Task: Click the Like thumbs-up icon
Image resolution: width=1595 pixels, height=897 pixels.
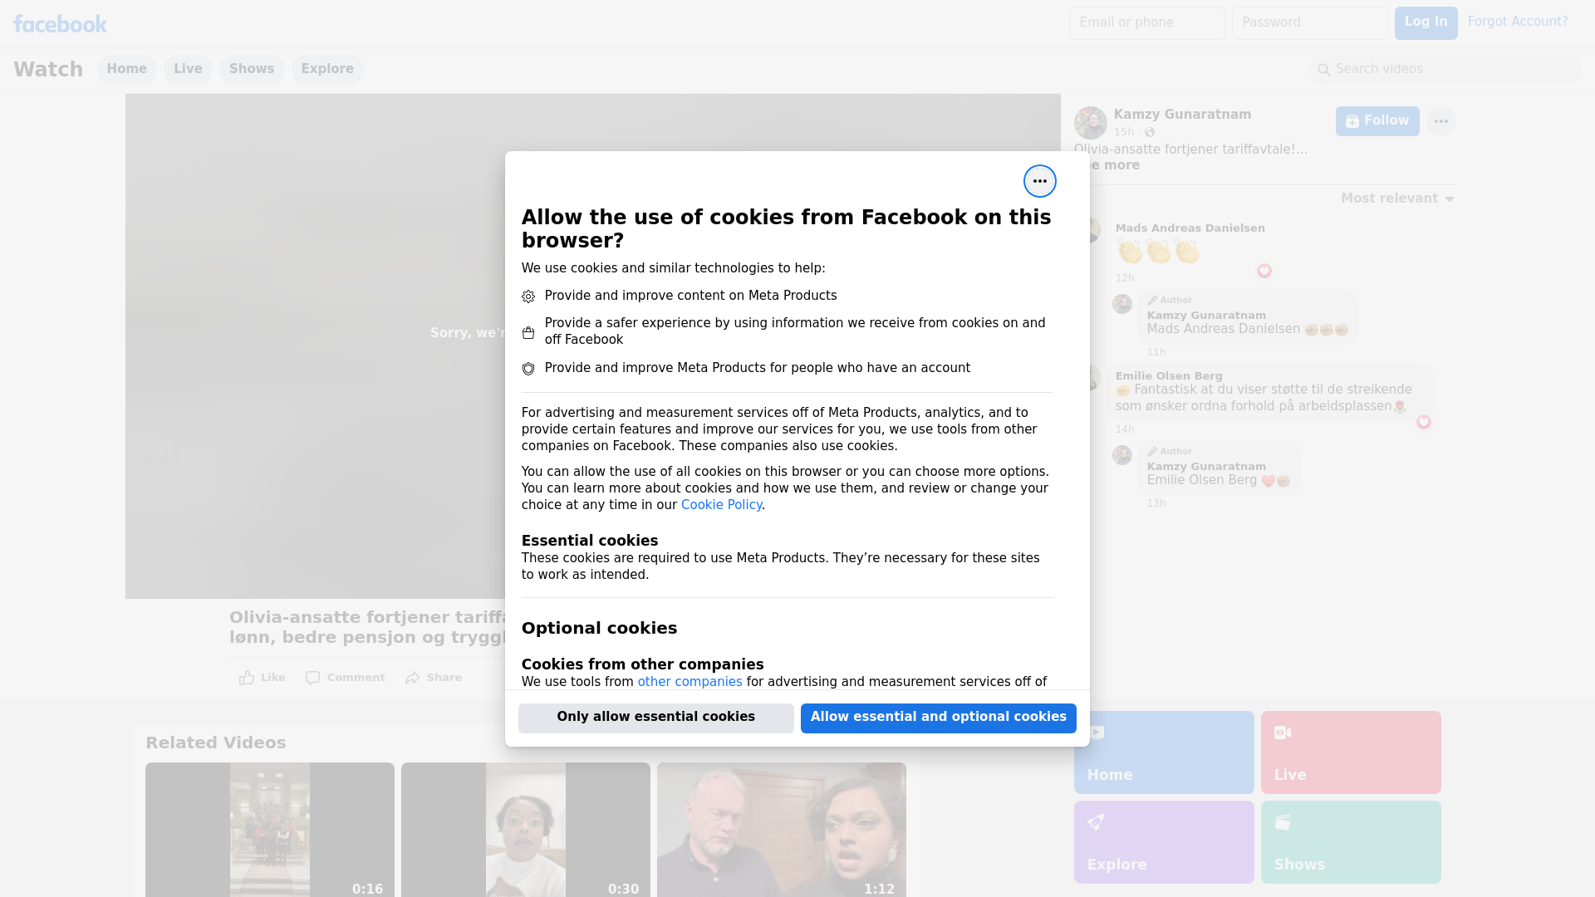Action: pos(247,678)
